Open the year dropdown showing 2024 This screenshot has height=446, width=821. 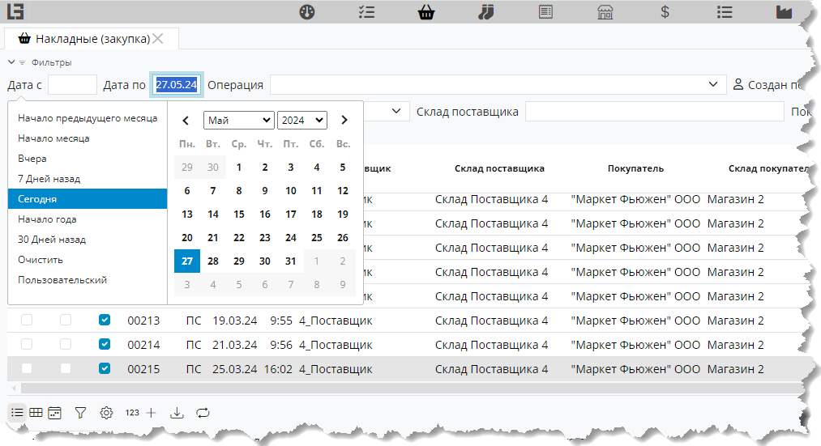[301, 120]
